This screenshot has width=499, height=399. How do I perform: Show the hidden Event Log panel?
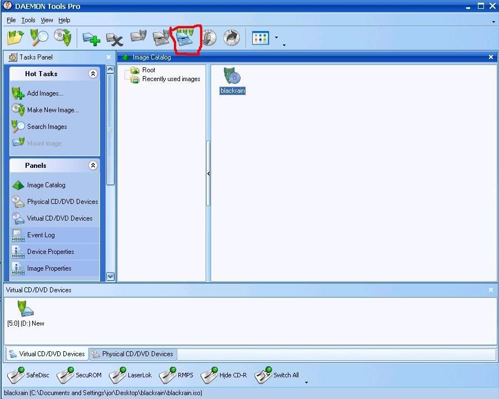click(x=33, y=235)
